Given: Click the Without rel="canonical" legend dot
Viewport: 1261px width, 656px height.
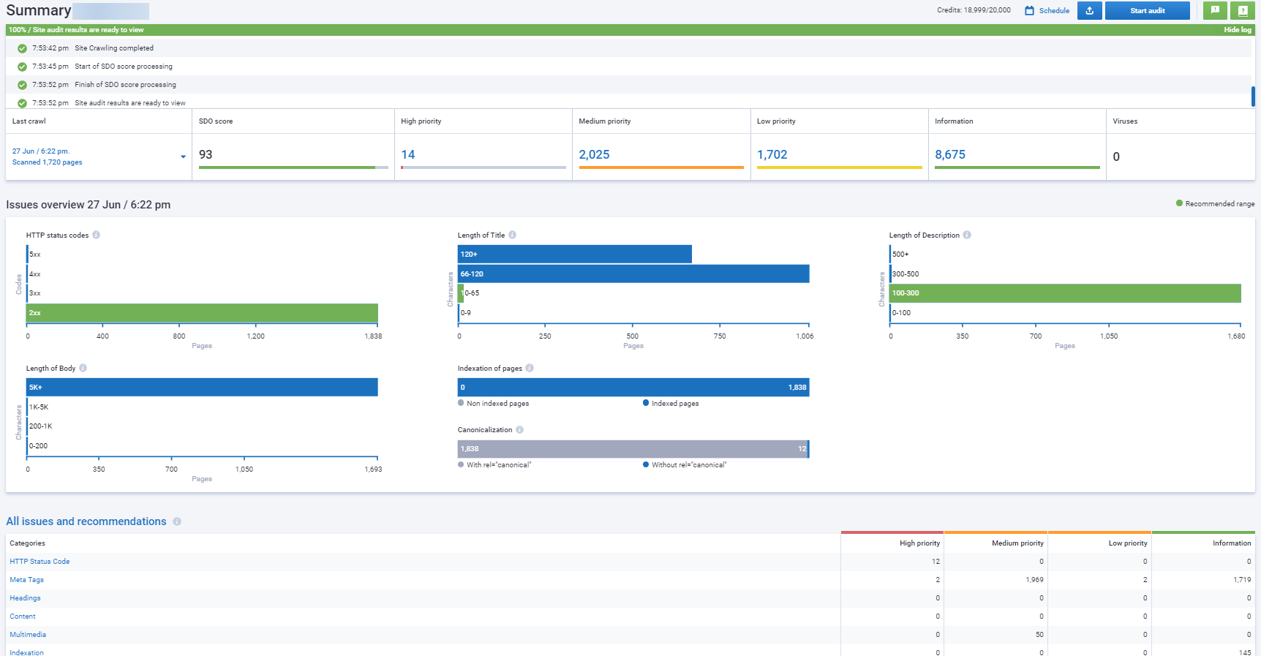Looking at the screenshot, I should 646,464.
